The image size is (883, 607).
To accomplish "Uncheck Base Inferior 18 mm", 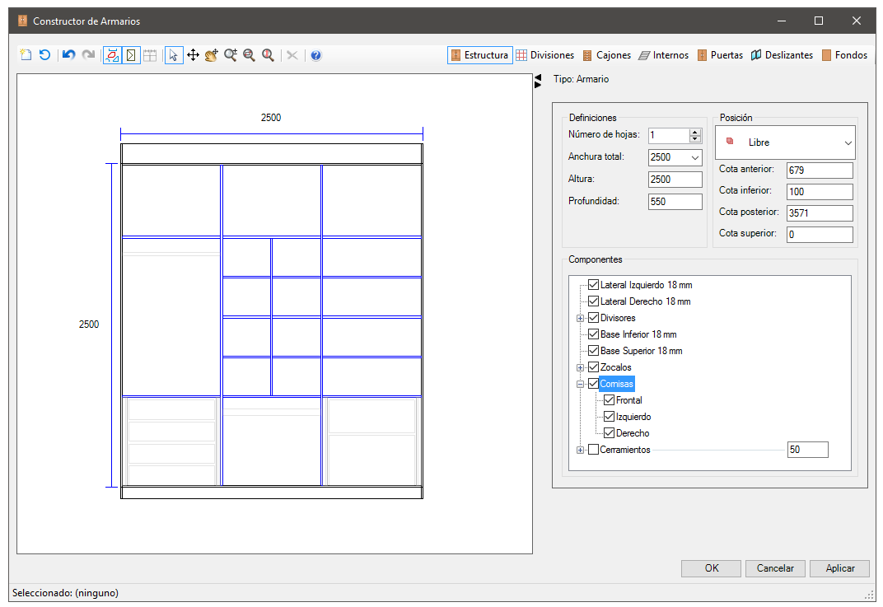I will [593, 334].
